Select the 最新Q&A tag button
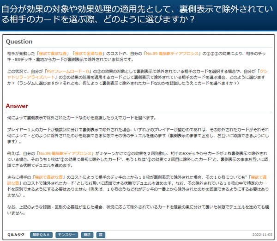This screenshot has height=241, width=277. tap(42, 235)
